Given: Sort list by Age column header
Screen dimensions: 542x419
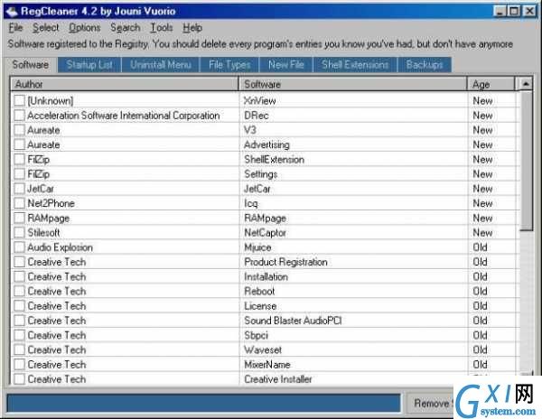Looking at the screenshot, I should tap(491, 84).
